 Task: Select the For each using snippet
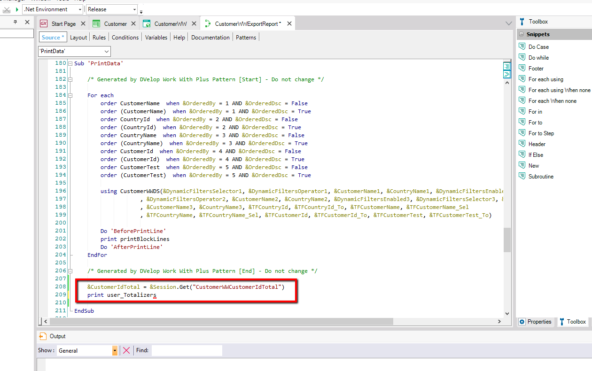[x=546, y=79]
